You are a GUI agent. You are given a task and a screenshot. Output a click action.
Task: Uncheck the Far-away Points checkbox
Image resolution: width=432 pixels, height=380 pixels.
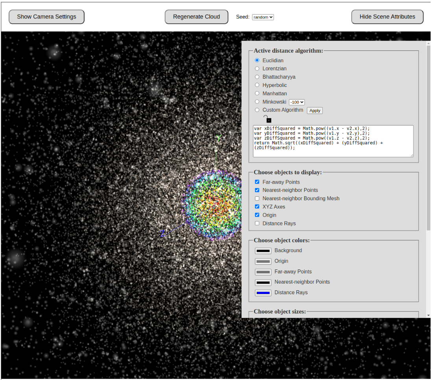coord(257,182)
